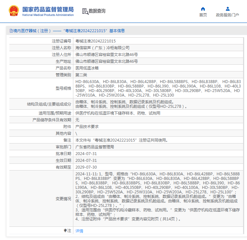Screen dimensions: 247x240
Task: Select registration number 粤械注准20242221015 value
Action: click(96, 41)
